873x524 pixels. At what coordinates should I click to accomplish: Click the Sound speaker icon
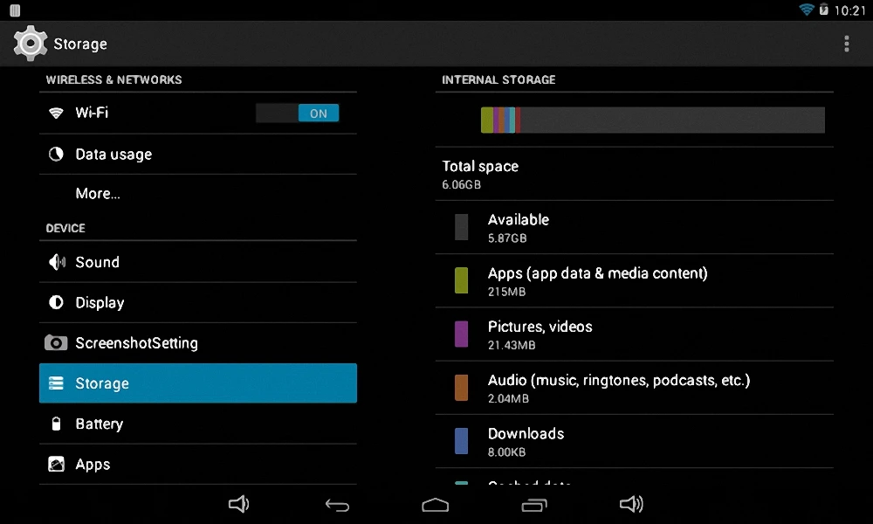(x=56, y=262)
